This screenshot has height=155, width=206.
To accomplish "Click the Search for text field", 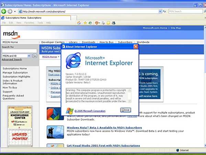I will tap(19, 51).
